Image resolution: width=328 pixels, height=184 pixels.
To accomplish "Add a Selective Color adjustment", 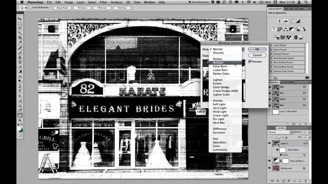I will click(x=301, y=37).
